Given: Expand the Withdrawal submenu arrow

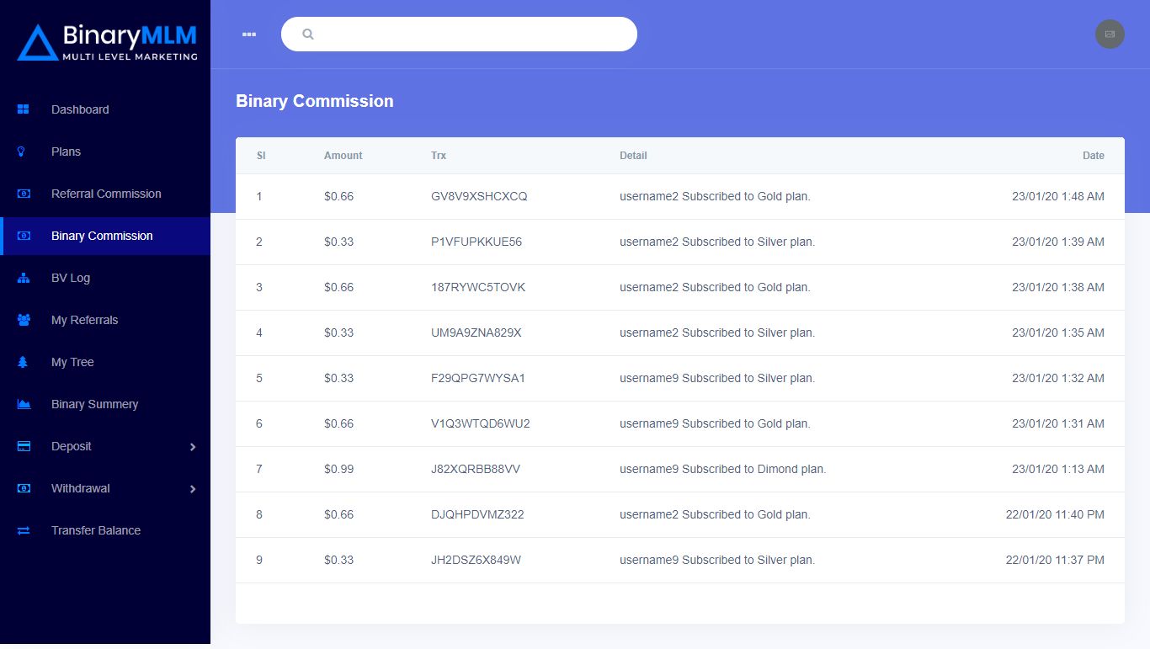Looking at the screenshot, I should point(193,489).
